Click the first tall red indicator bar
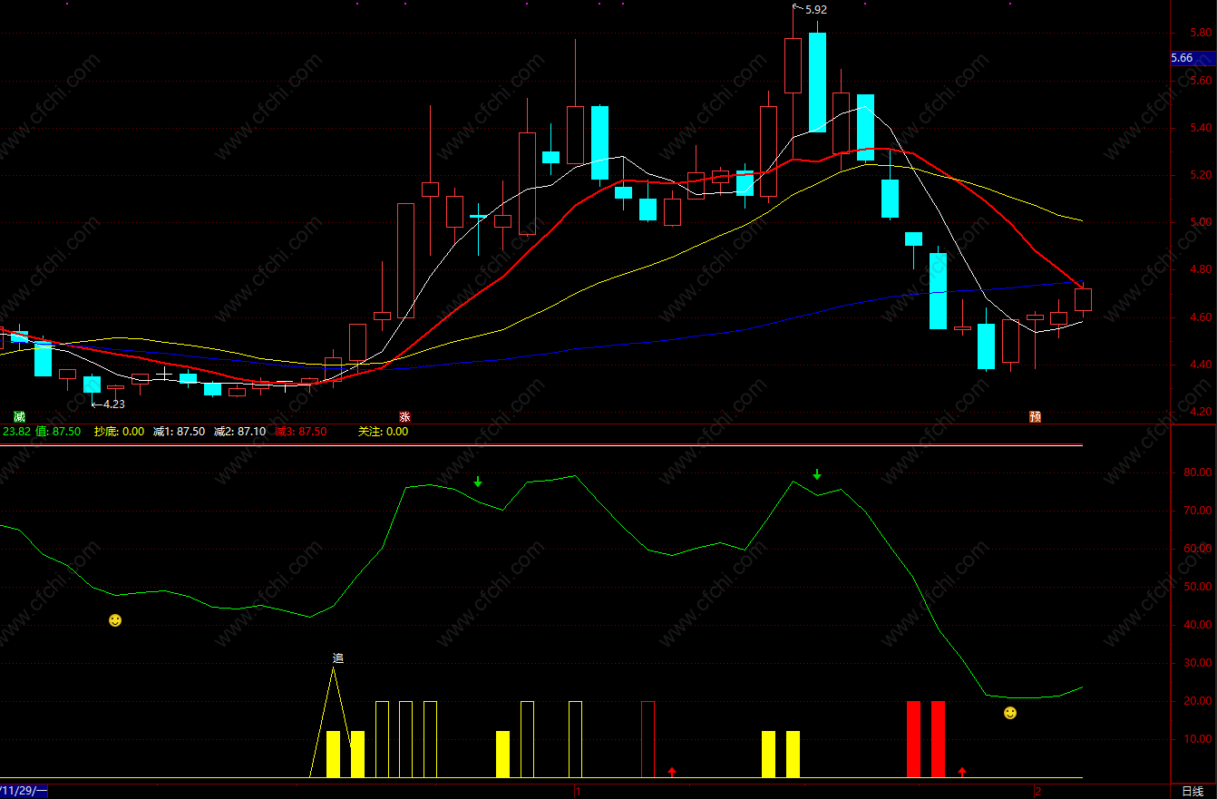Viewport: 1217px width, 799px height. pos(913,739)
